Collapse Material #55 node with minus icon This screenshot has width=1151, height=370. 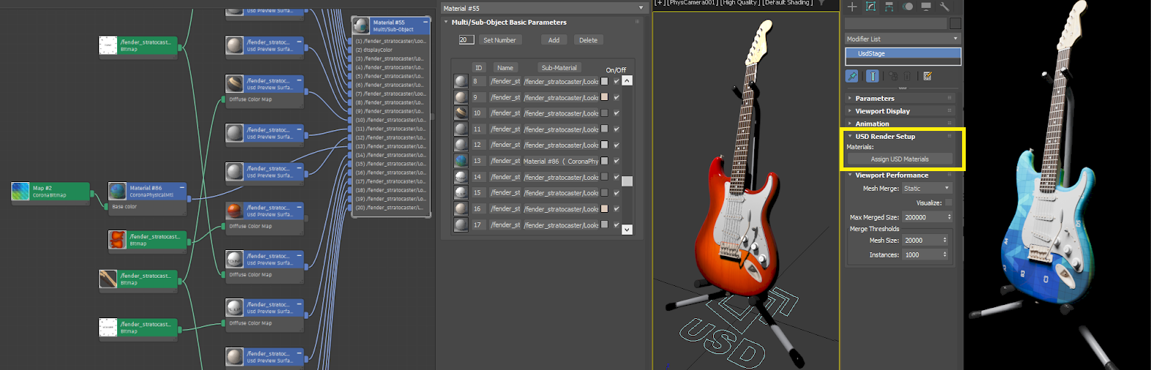pos(425,22)
